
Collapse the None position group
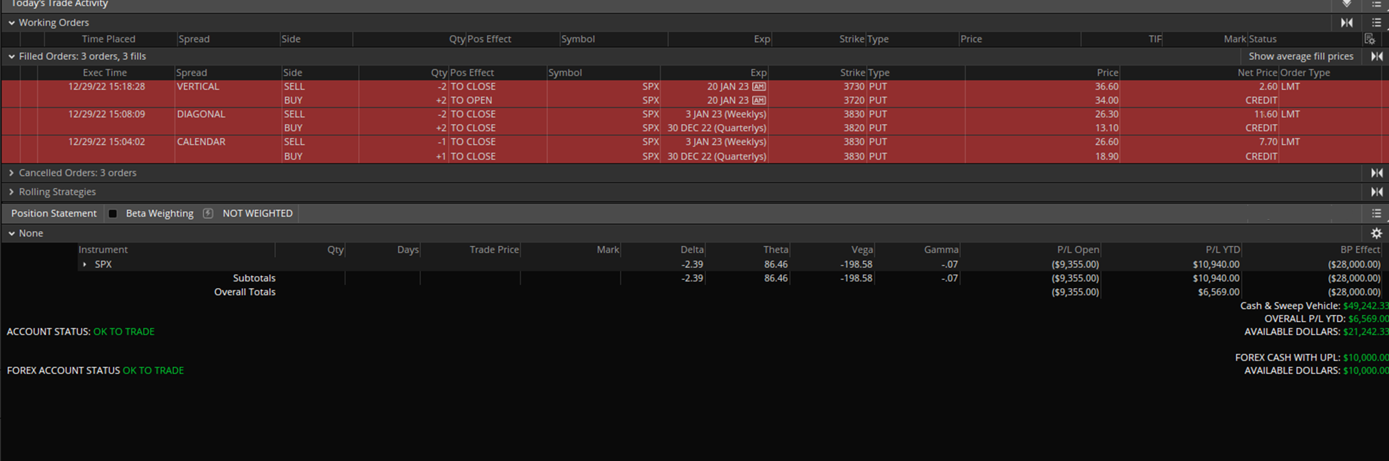pos(12,234)
